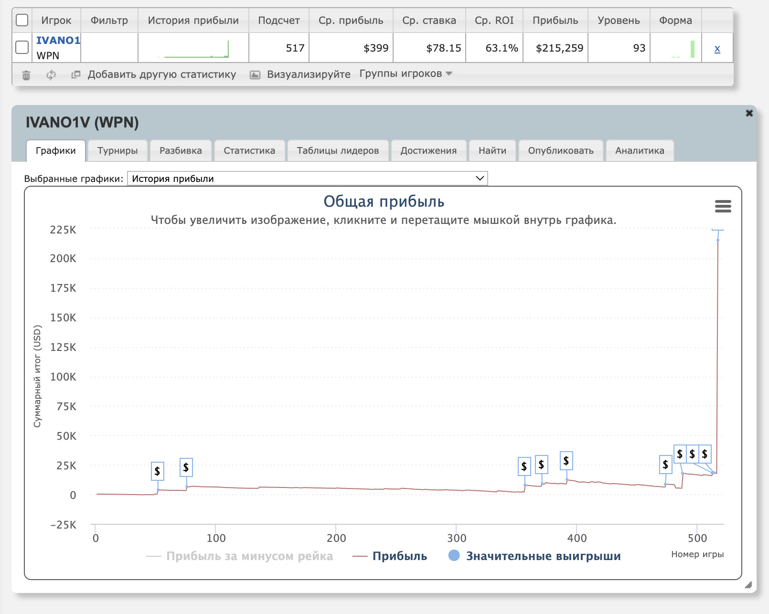Click the Visualize picture icon
This screenshot has width=769, height=614.
(255, 75)
